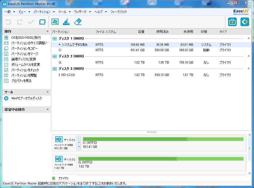This screenshot has height=188, width=254.
Task: Click the small system reserved partition block on ディスク1
Action: 78,143
